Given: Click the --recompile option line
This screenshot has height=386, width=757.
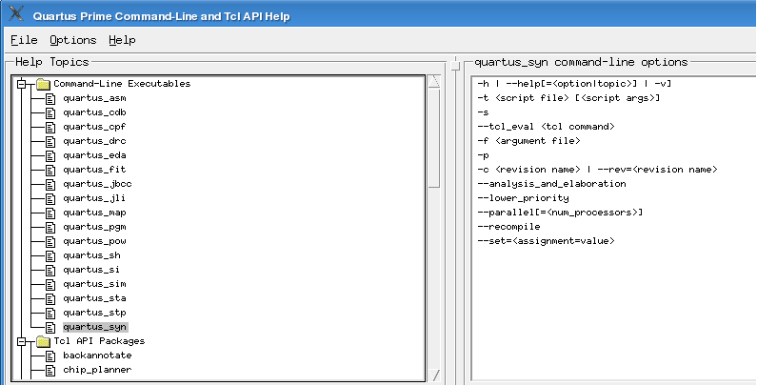Looking at the screenshot, I should pyautogui.click(x=508, y=227).
